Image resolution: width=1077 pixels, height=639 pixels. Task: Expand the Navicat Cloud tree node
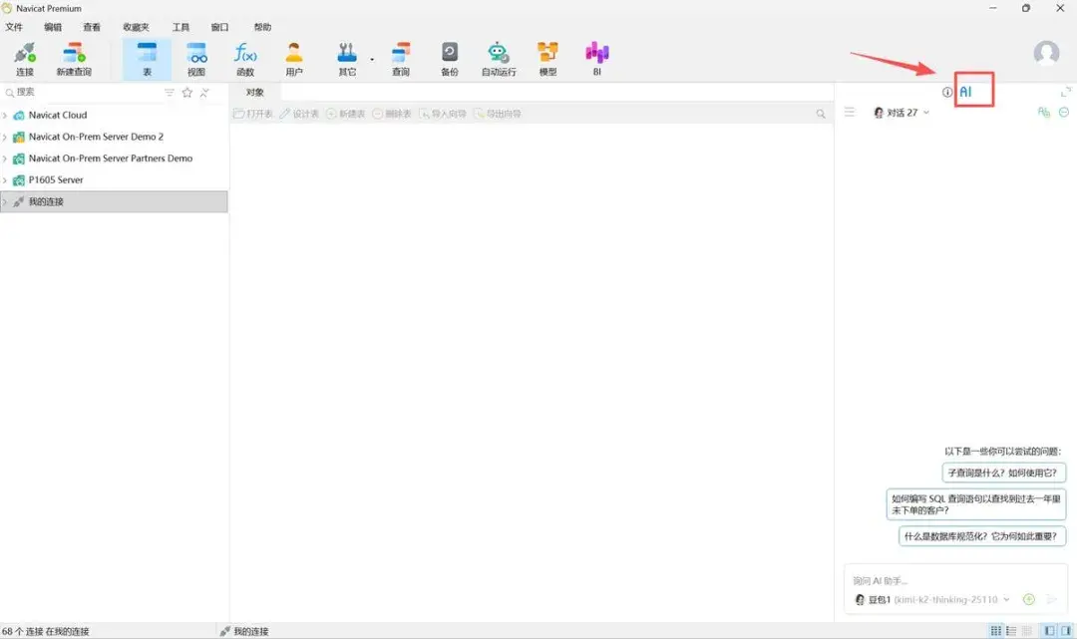click(5, 116)
